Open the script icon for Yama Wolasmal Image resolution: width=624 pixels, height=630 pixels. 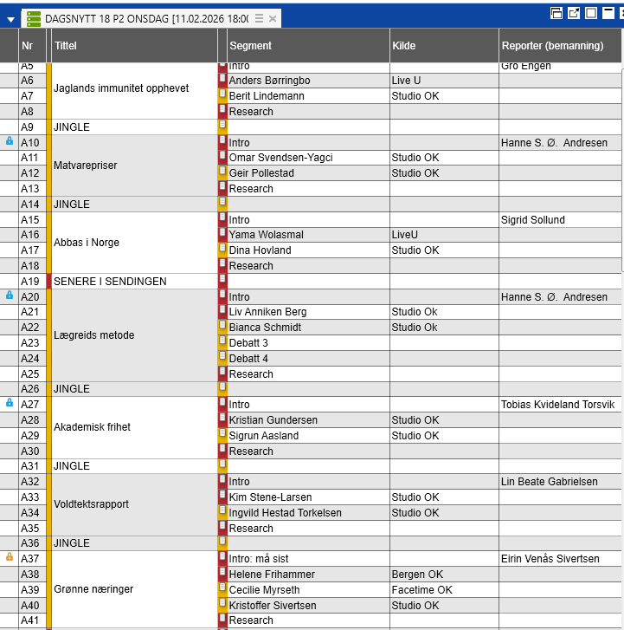pyautogui.click(x=222, y=234)
